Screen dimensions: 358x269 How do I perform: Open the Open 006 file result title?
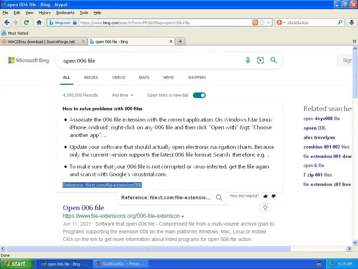83,208
